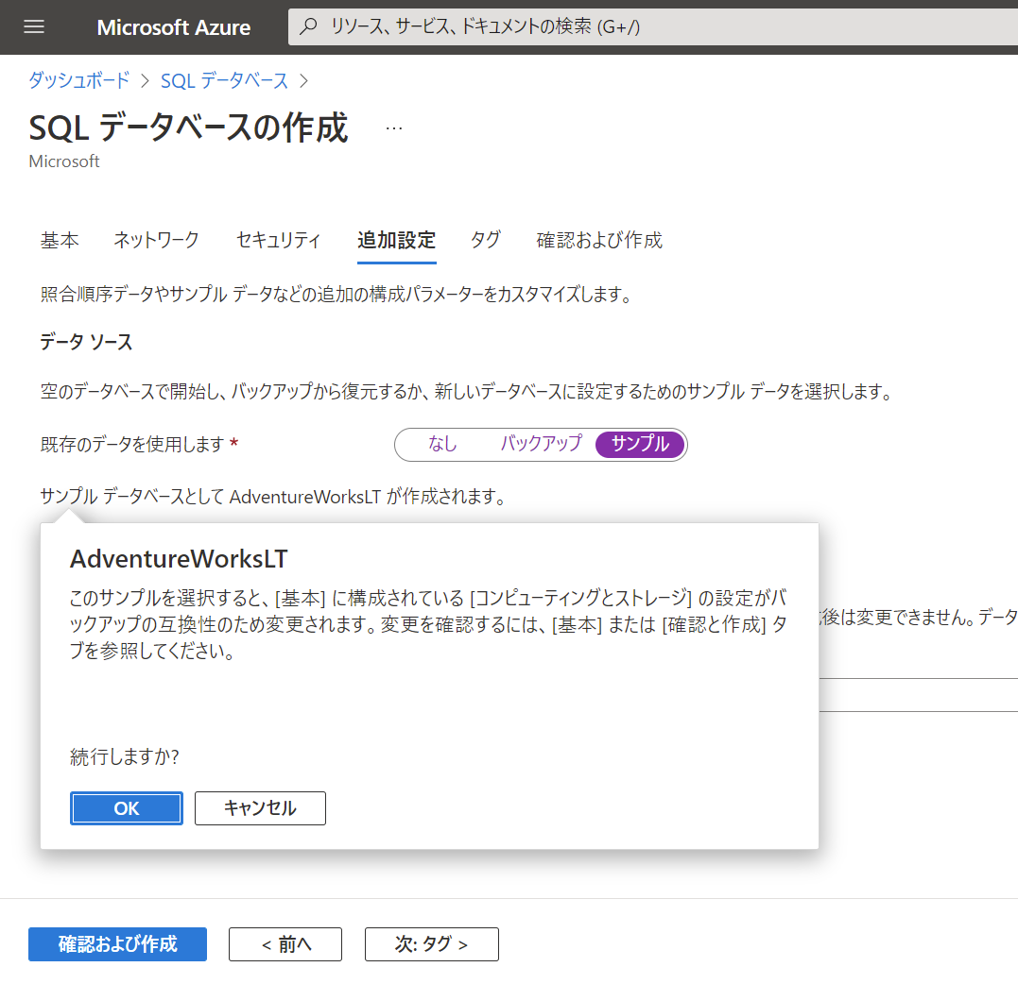Open the ellipsis more options next to title
Image resolution: width=1018 pixels, height=984 pixels.
pyautogui.click(x=393, y=128)
